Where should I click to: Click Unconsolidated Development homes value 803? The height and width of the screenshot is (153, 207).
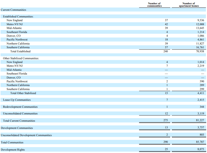tap(202, 135)
